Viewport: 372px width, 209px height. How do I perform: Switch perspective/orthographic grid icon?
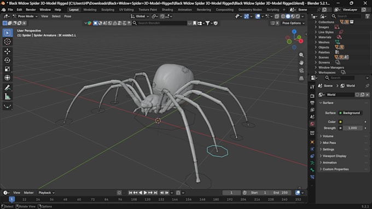pyautogui.click(x=301, y=78)
